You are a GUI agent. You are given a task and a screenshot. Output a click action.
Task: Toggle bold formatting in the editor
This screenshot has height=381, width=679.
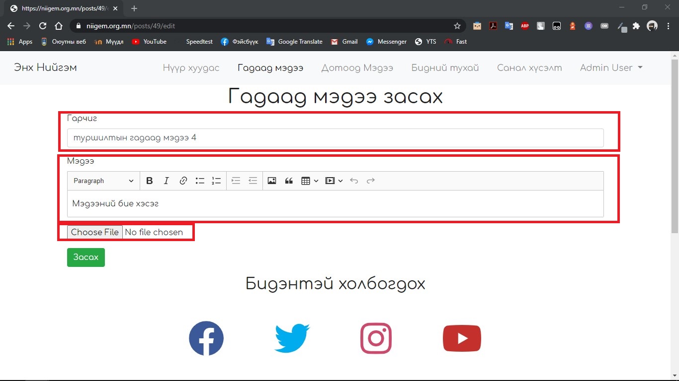coord(149,181)
